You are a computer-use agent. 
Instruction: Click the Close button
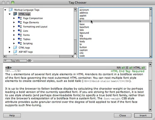122,115
